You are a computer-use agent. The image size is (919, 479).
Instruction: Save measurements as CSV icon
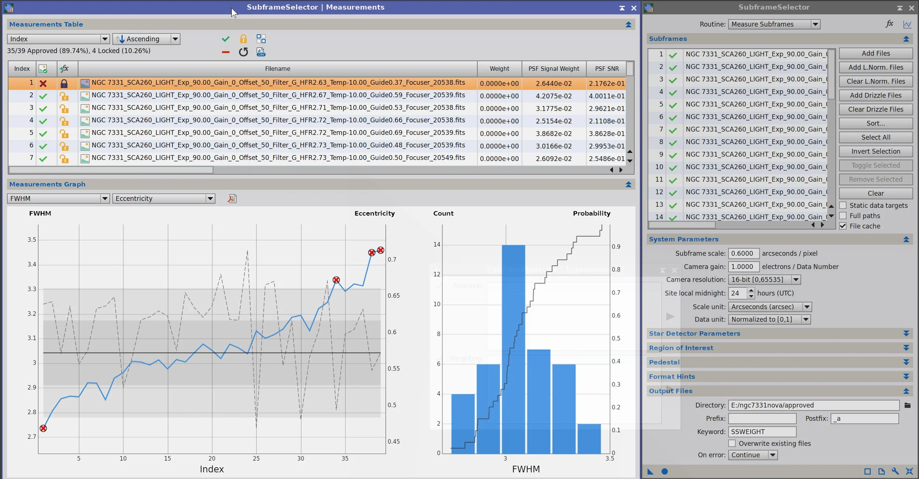pyautogui.click(x=261, y=52)
